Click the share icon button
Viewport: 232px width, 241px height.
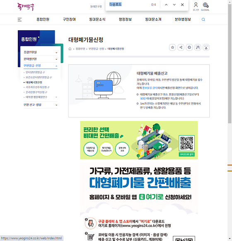click(x=181, y=47)
